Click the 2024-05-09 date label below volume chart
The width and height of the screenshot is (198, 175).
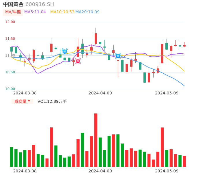point(167,171)
